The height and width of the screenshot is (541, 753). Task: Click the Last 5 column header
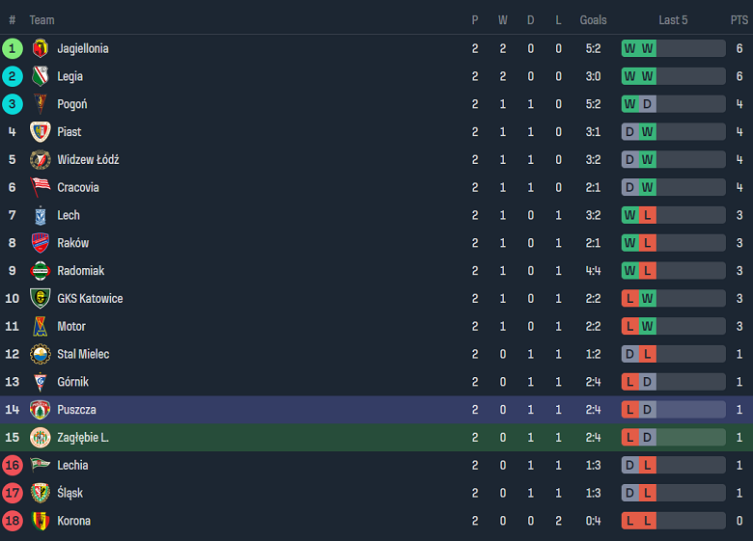coord(673,20)
